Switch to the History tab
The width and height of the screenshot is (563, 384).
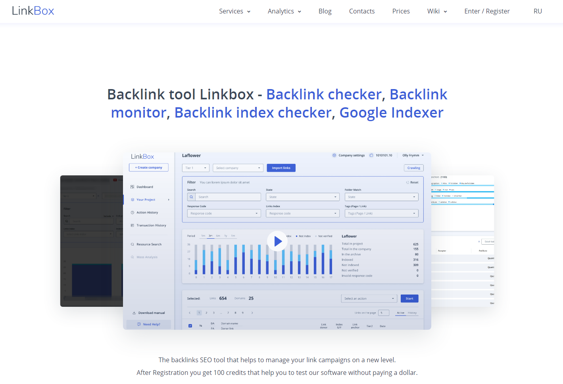pyautogui.click(x=412, y=312)
